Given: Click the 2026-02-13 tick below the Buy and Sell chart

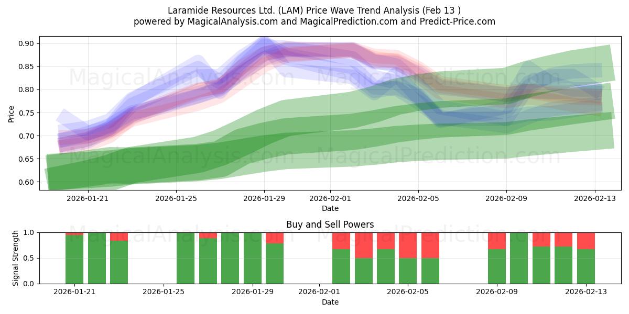Looking at the screenshot, I should click(586, 292).
